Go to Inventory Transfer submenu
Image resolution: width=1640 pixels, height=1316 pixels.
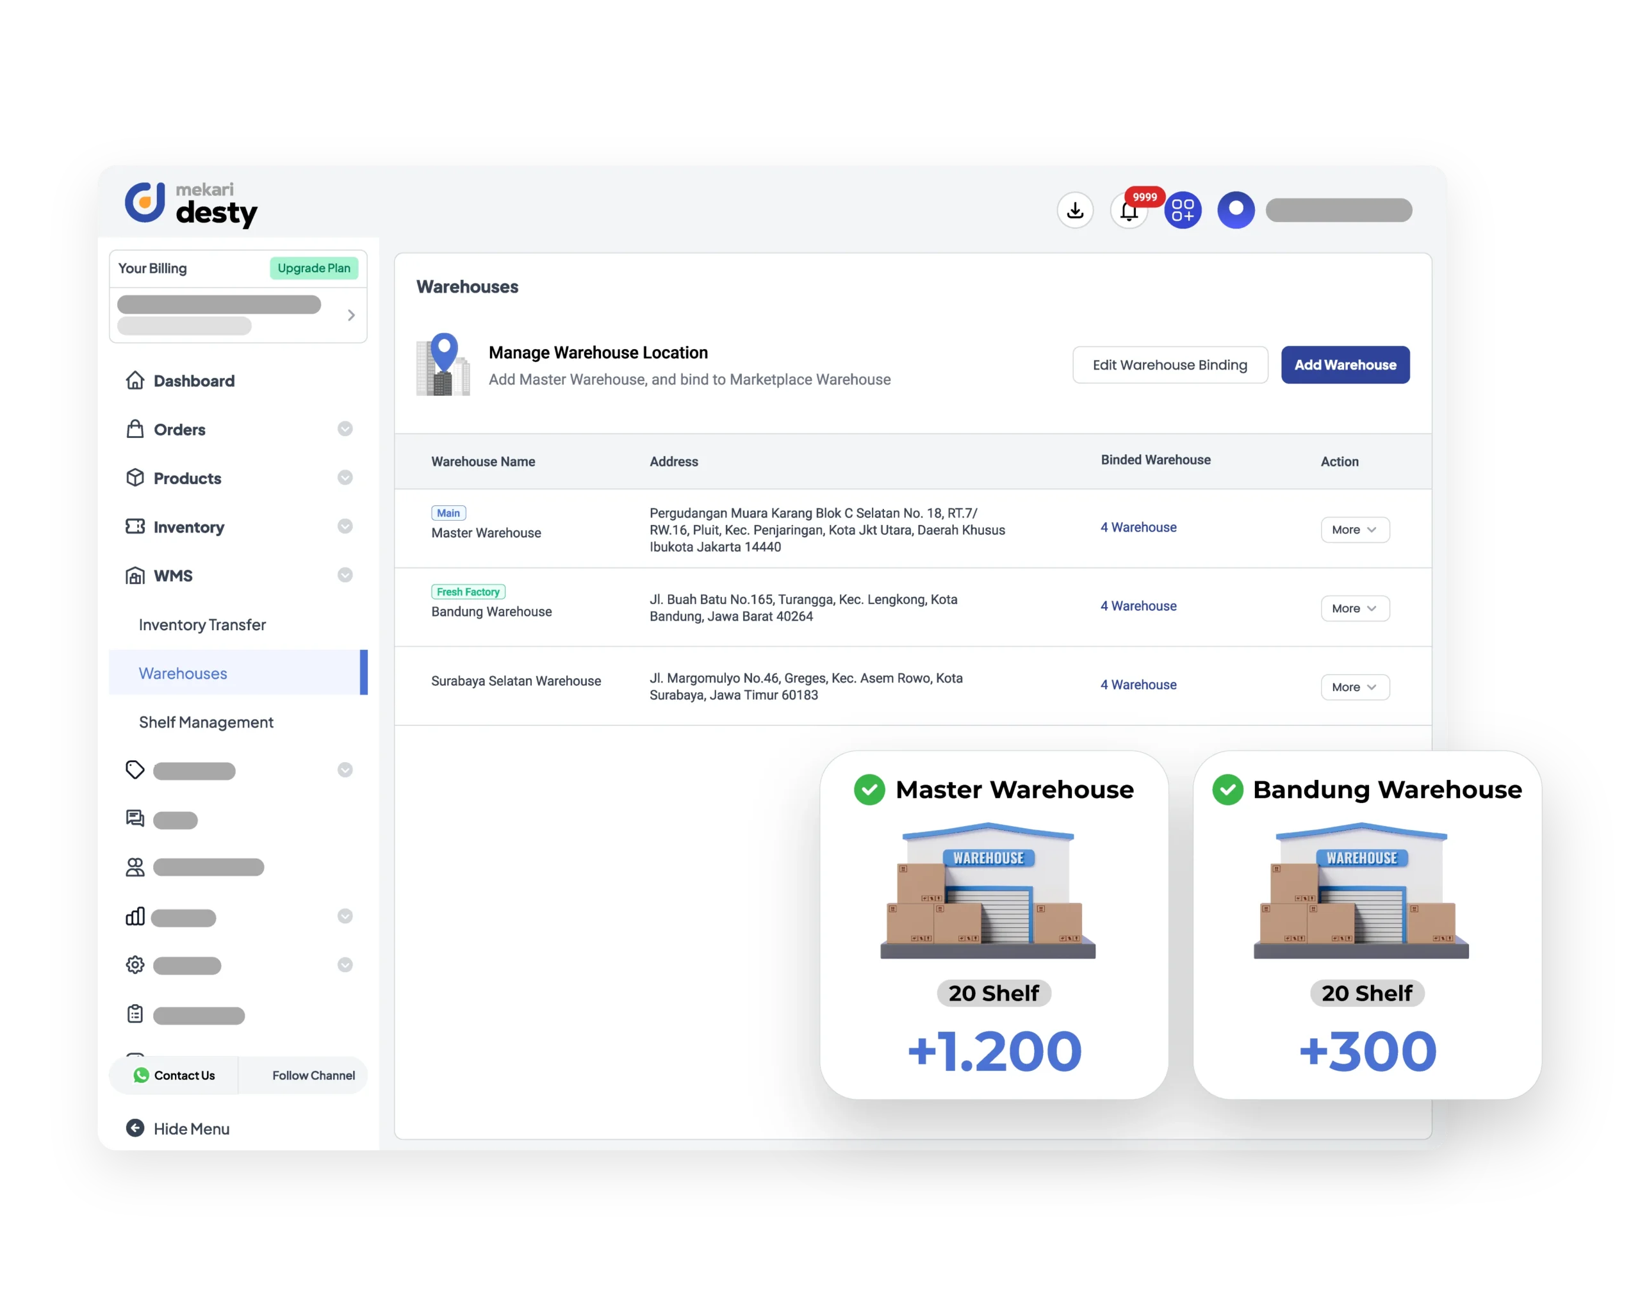202,625
